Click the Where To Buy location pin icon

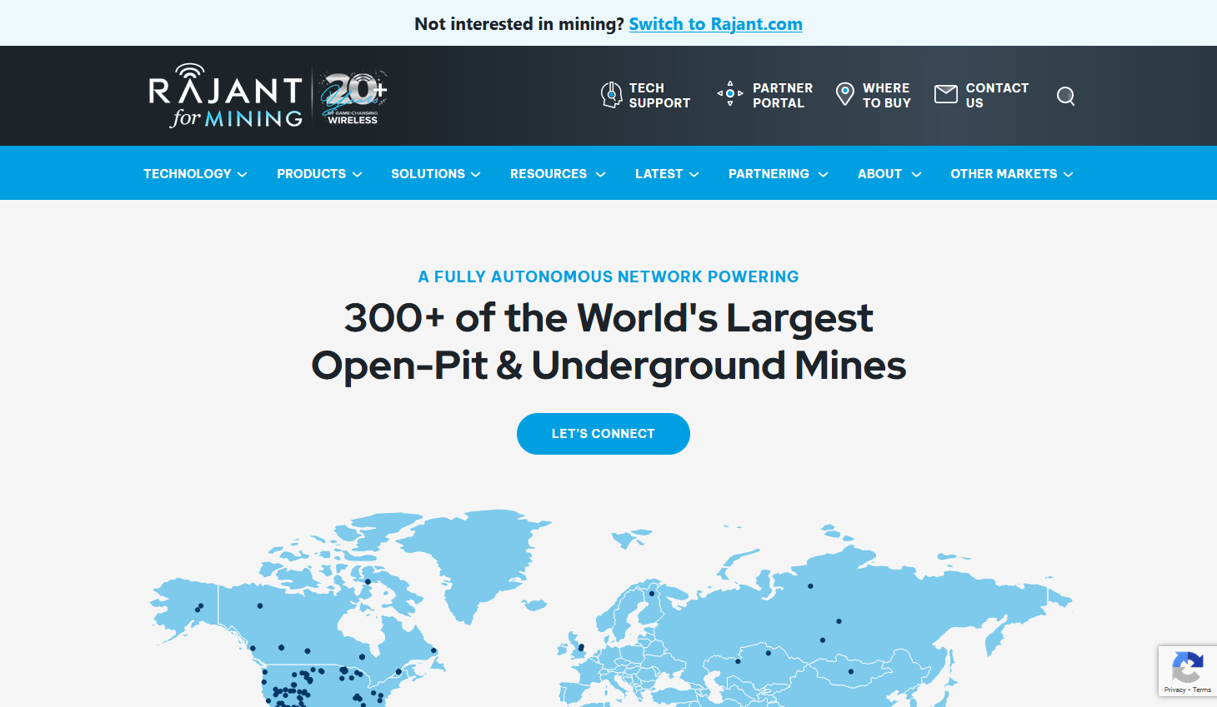845,94
